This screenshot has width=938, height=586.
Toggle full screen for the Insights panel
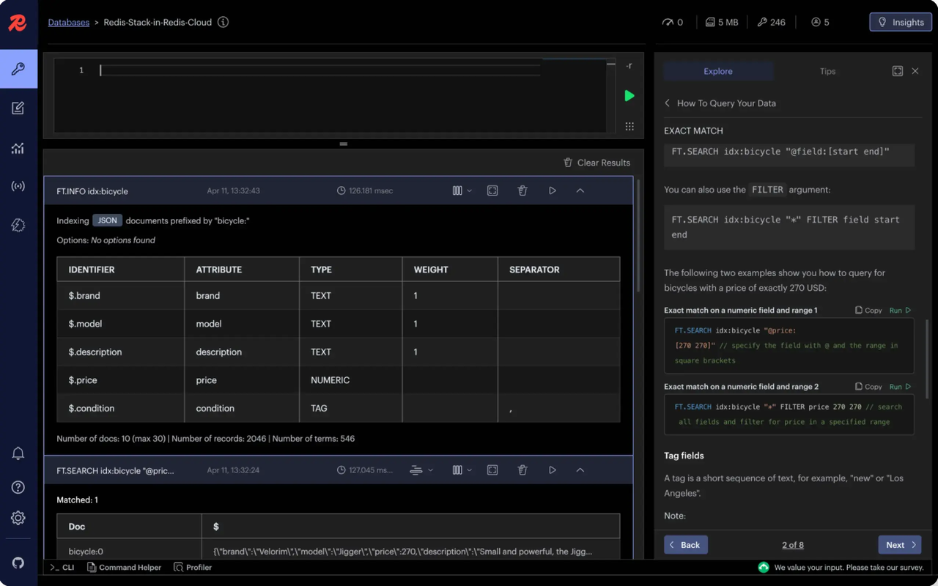coord(897,71)
